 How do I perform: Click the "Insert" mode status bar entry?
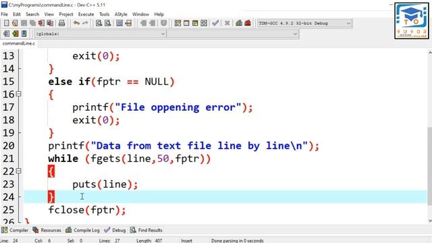click(186, 240)
